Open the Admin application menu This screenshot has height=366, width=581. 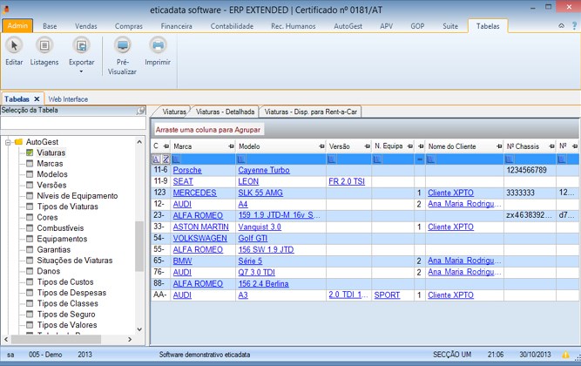(x=17, y=27)
